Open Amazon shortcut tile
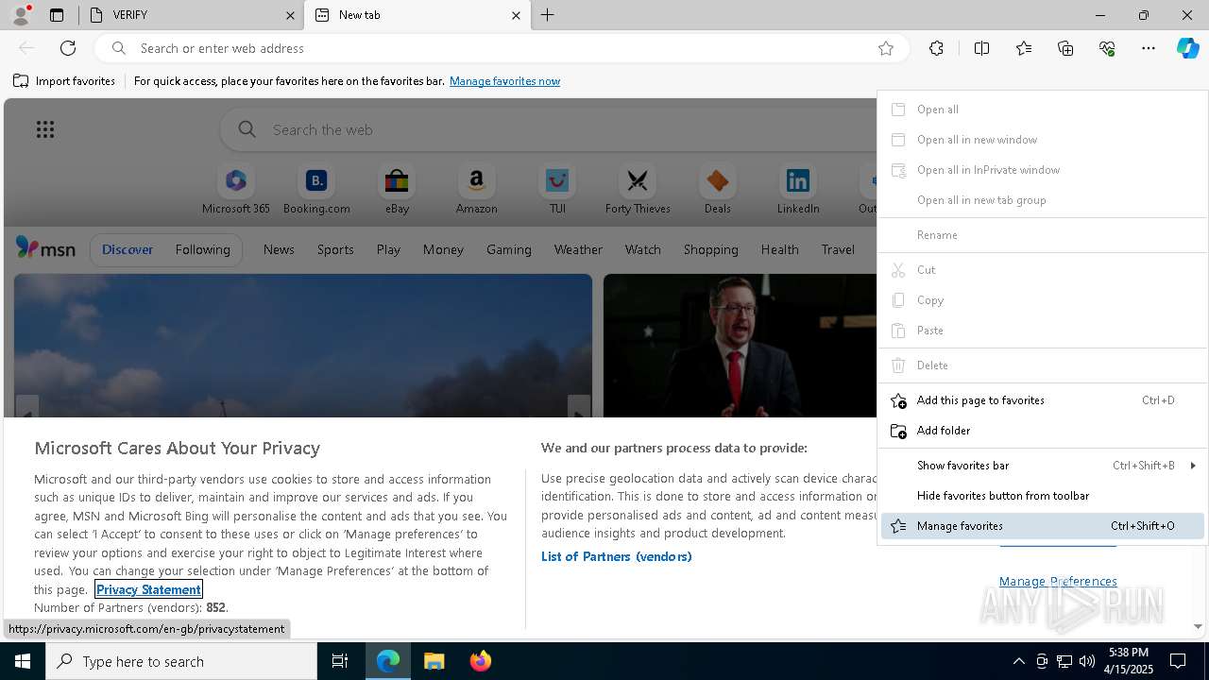The width and height of the screenshot is (1209, 680). tap(476, 190)
